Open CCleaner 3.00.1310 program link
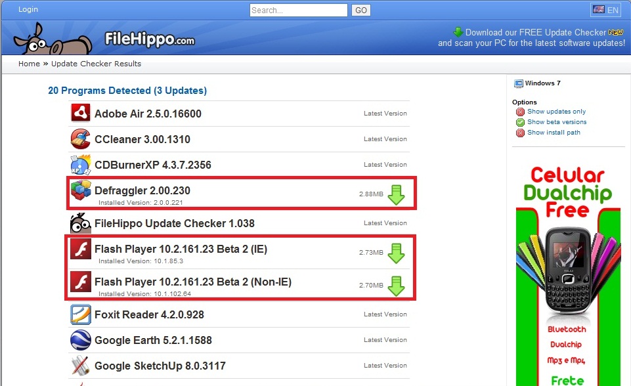Image resolution: width=631 pixels, height=386 pixels. pos(142,139)
